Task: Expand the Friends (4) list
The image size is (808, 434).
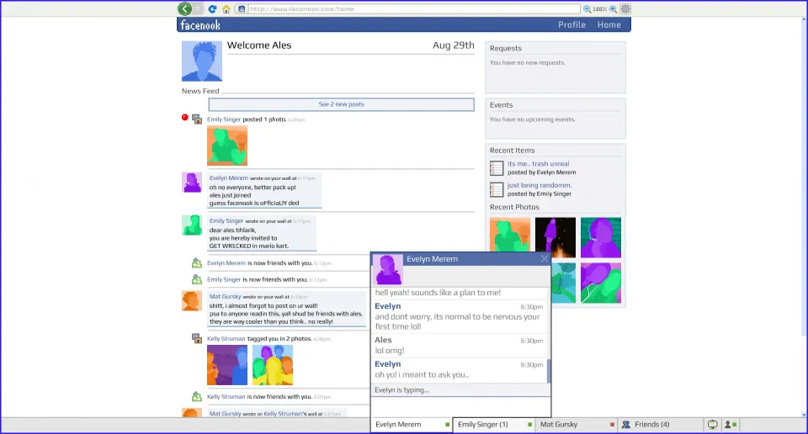Action: pos(660,425)
